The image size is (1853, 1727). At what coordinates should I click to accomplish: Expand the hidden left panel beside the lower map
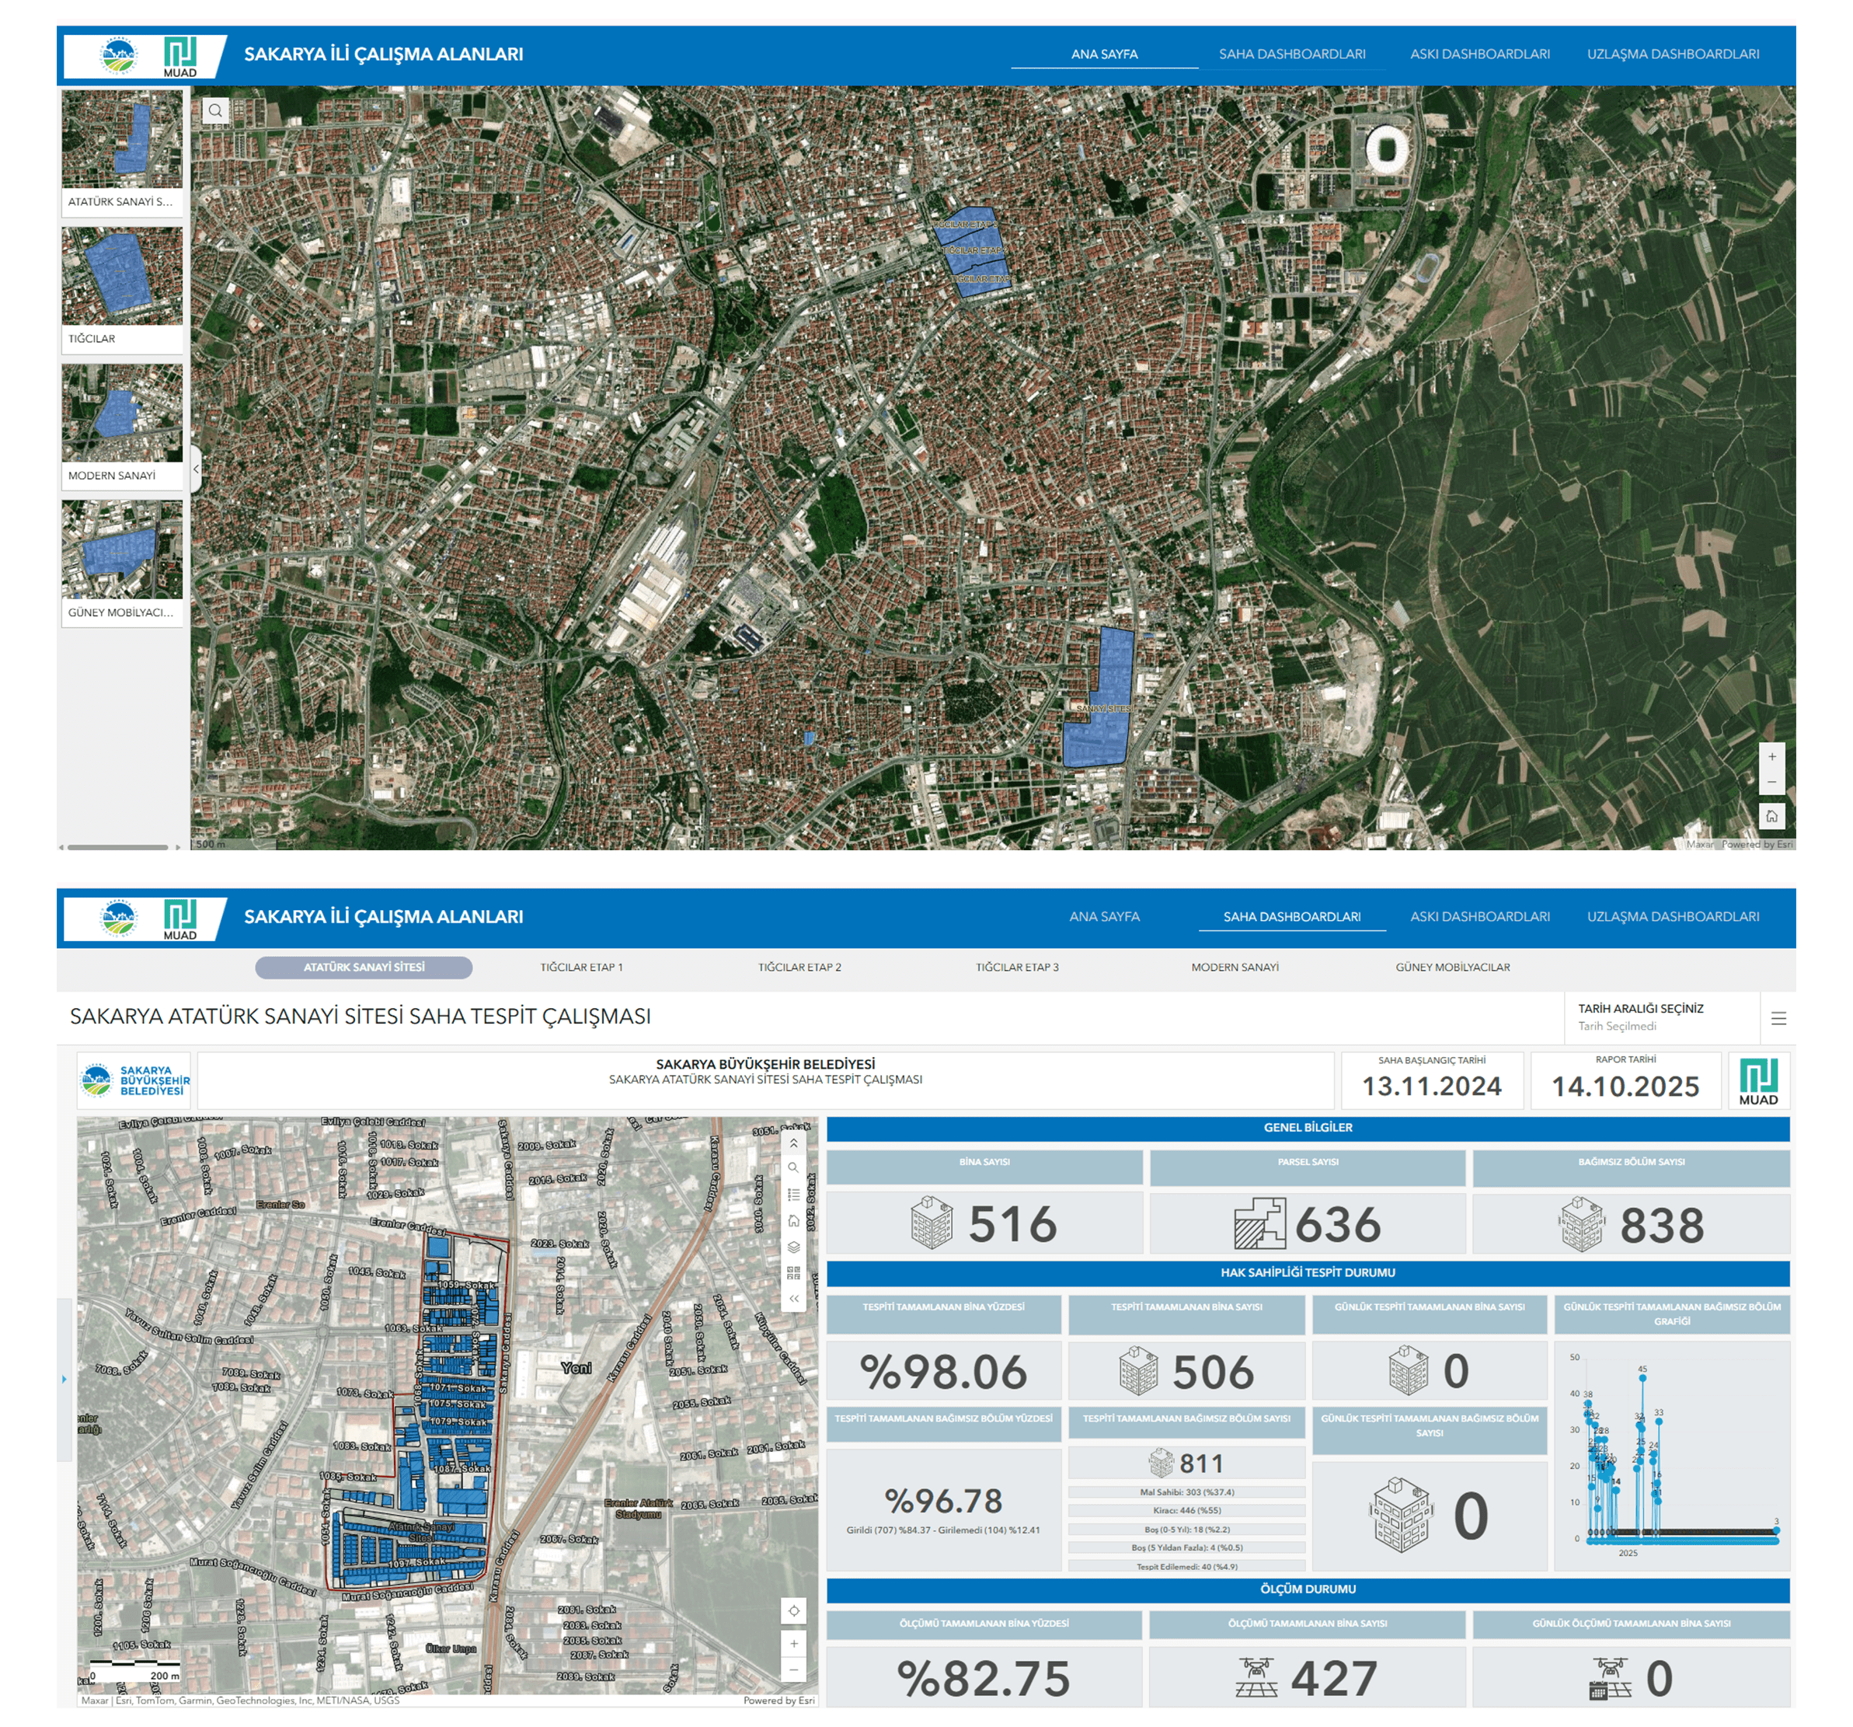tap(64, 1378)
